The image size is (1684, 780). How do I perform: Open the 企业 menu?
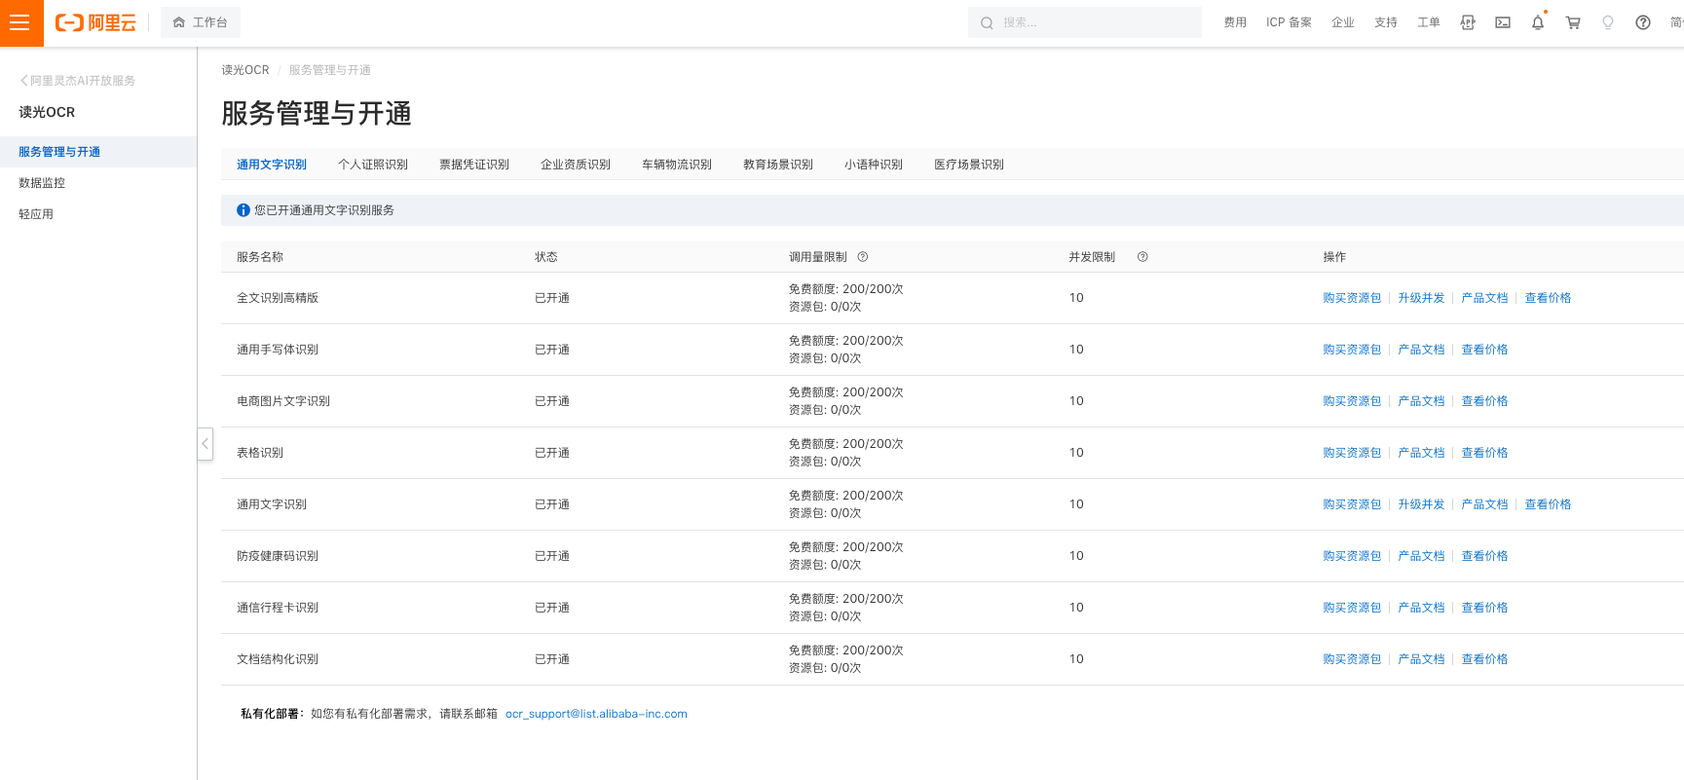[1343, 22]
